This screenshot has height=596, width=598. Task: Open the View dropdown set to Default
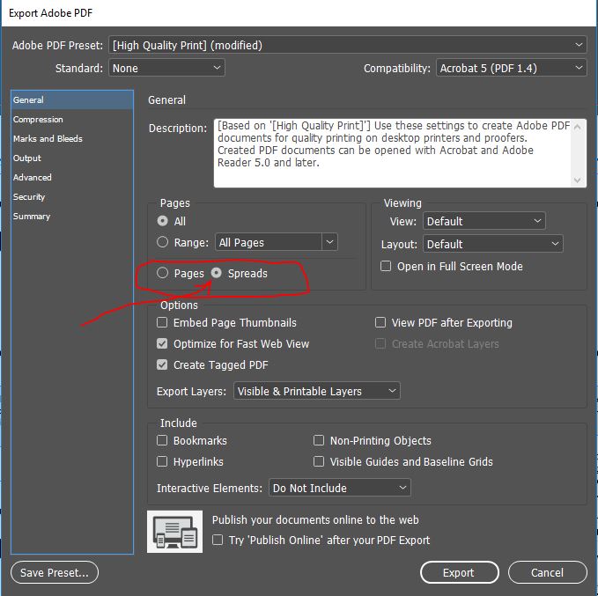coord(484,221)
